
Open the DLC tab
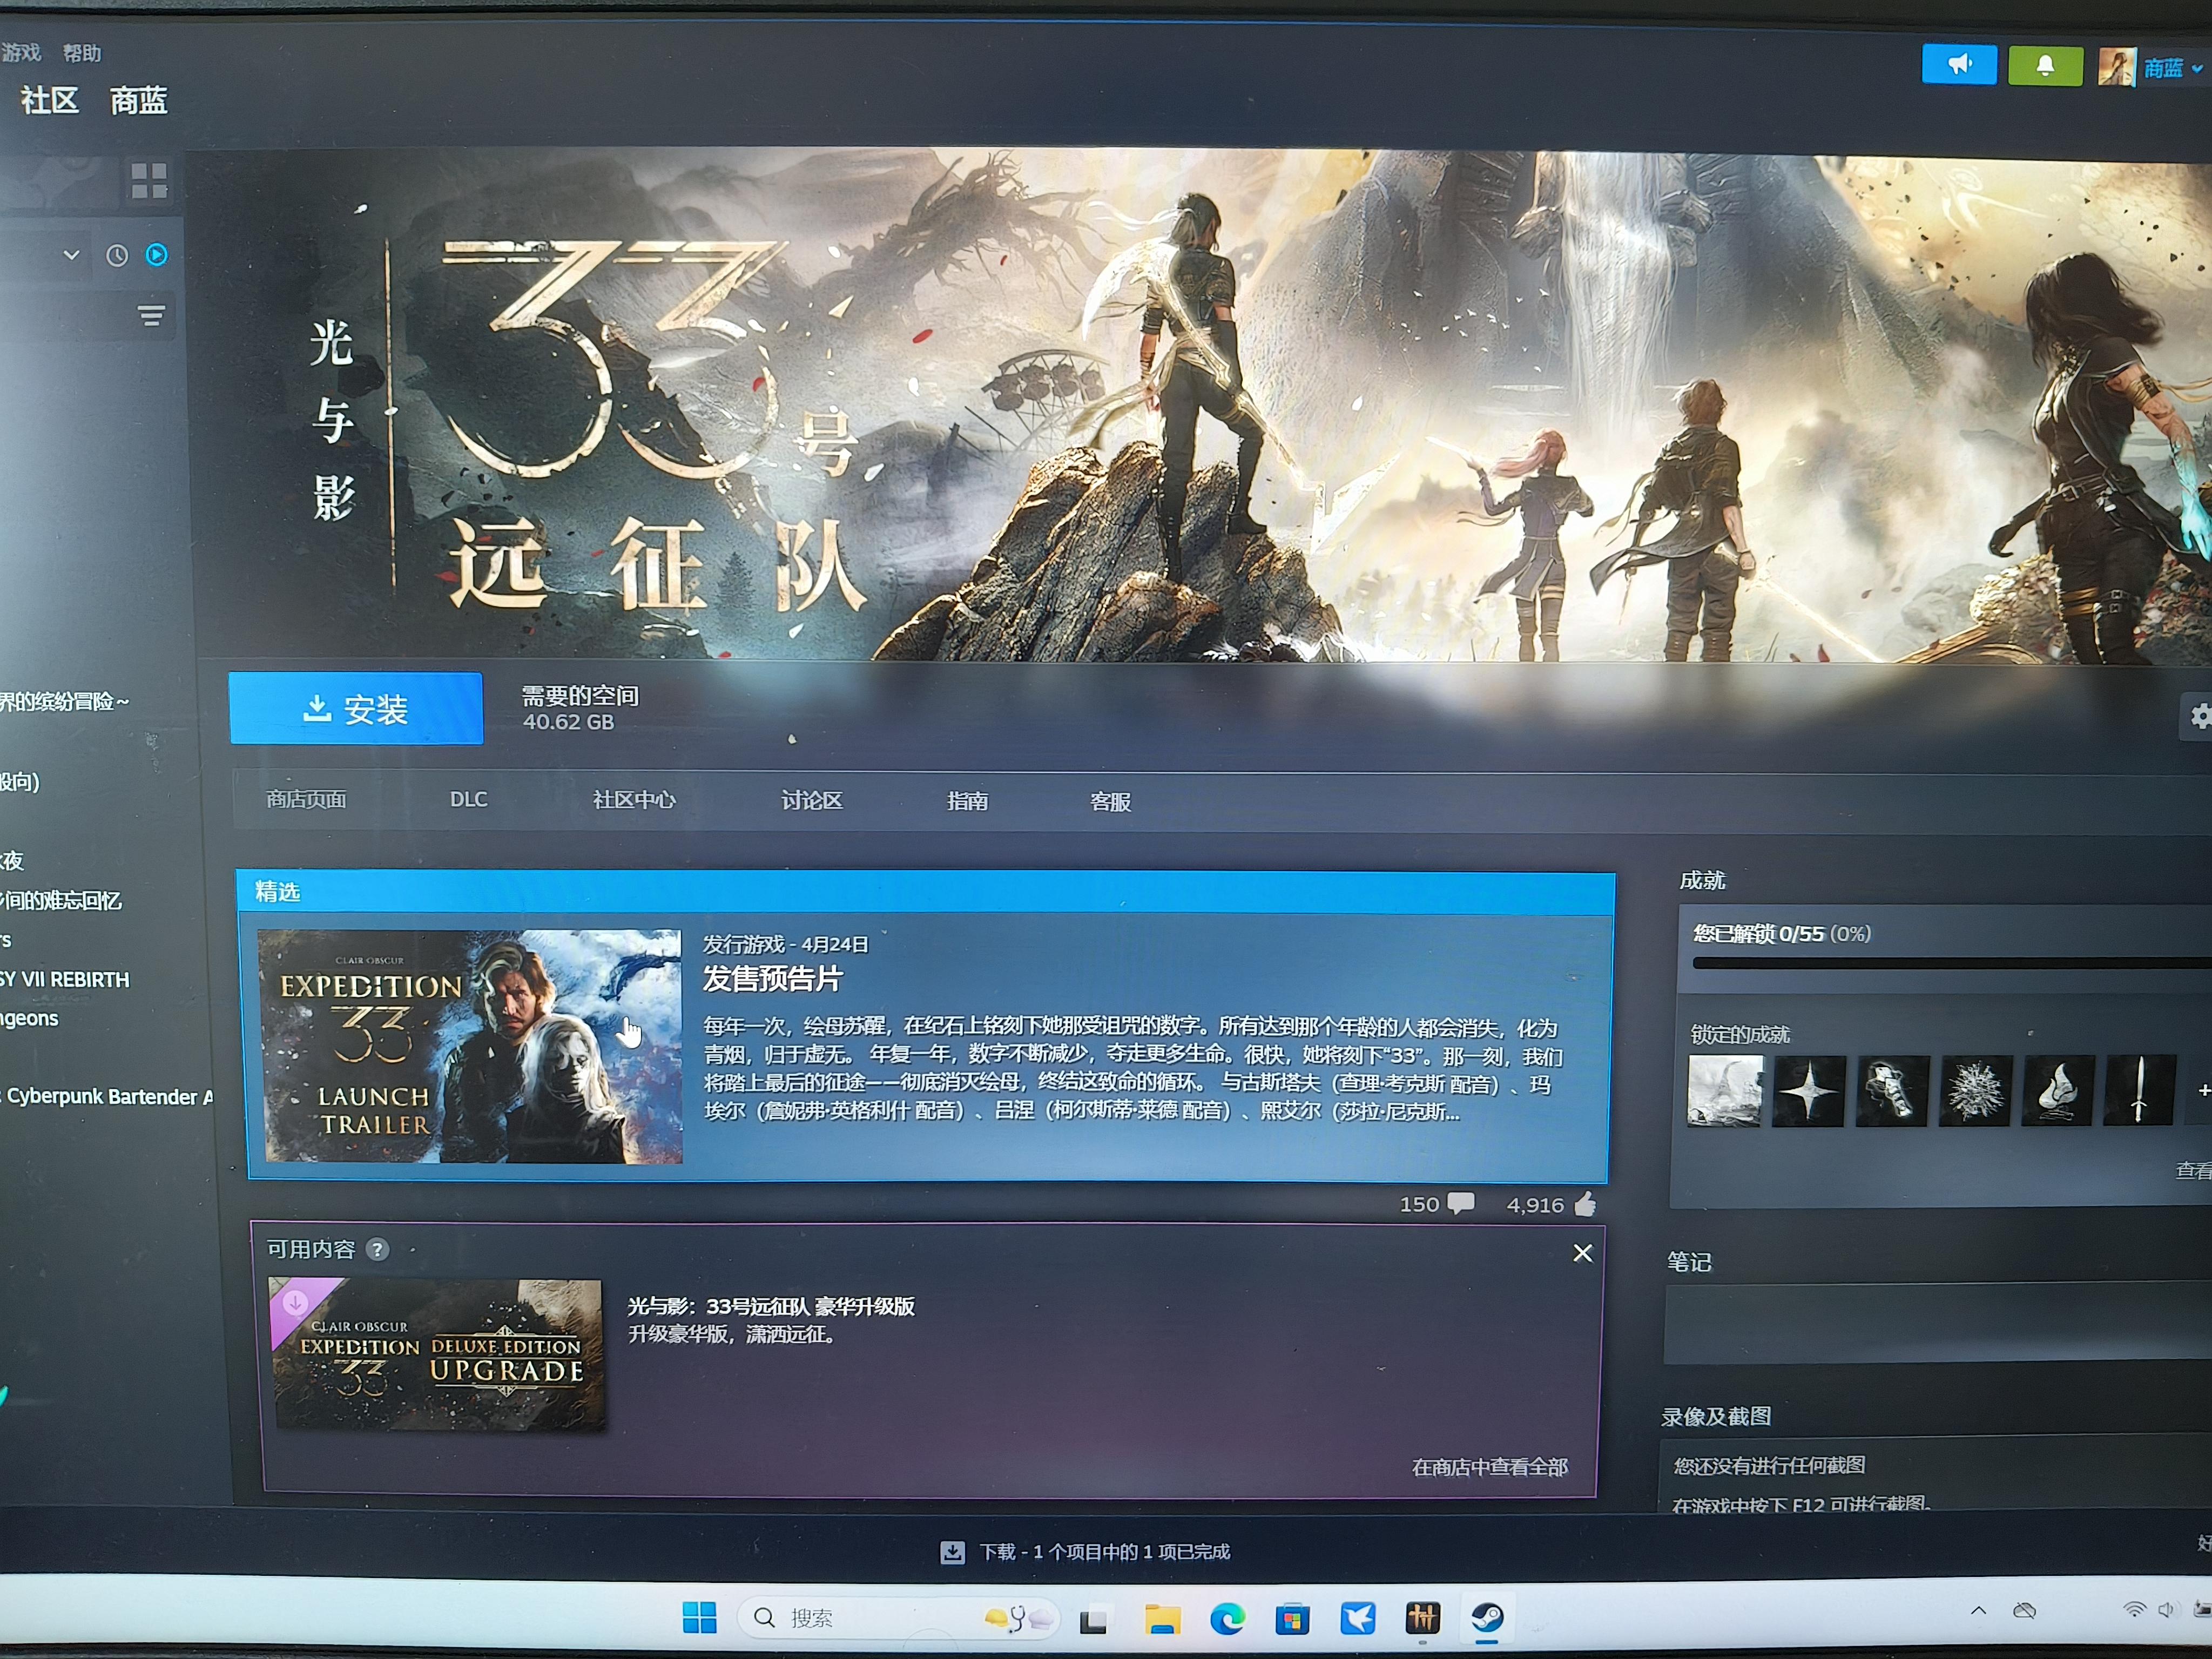point(468,800)
